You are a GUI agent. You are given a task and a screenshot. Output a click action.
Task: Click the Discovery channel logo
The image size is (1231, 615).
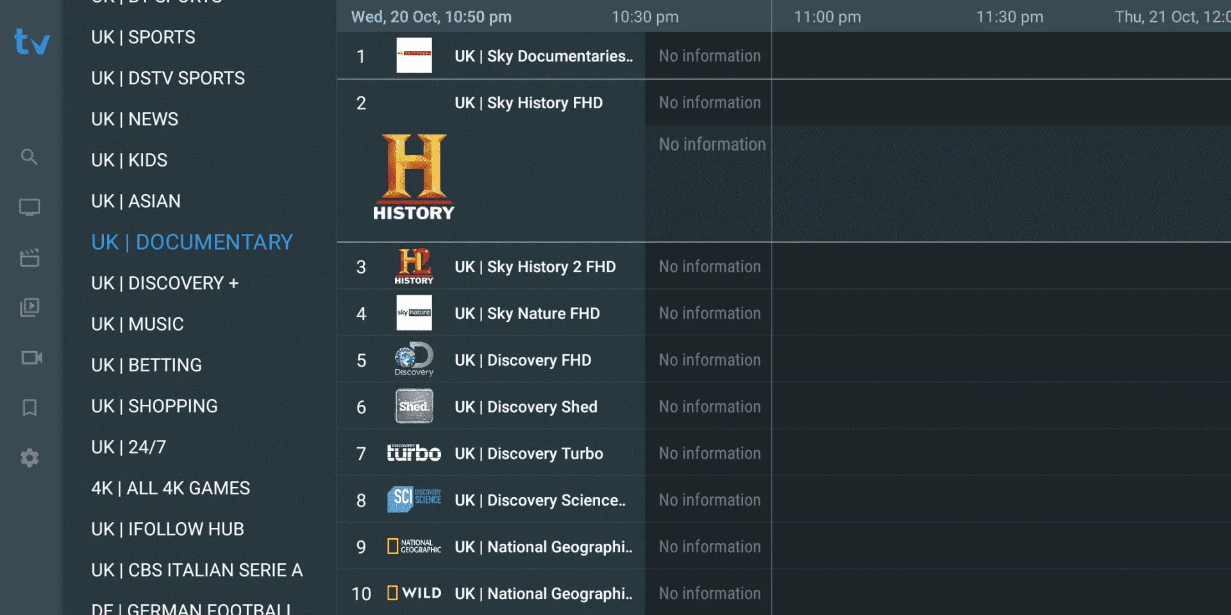pyautogui.click(x=414, y=359)
